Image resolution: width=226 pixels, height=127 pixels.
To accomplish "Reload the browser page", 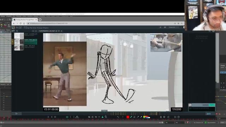I will tap(20, 24).
